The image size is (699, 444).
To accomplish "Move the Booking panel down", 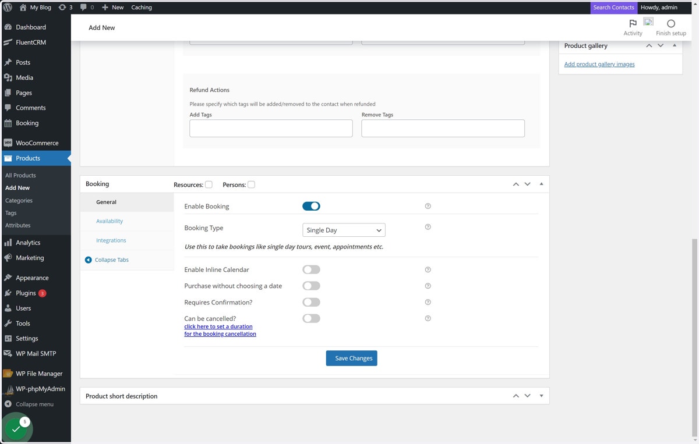I will 527,184.
